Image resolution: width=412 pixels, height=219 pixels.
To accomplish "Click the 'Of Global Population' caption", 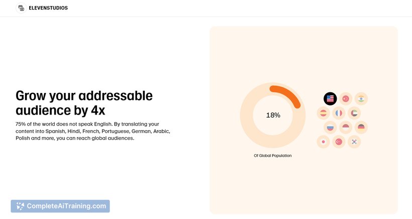I will 273,156.
